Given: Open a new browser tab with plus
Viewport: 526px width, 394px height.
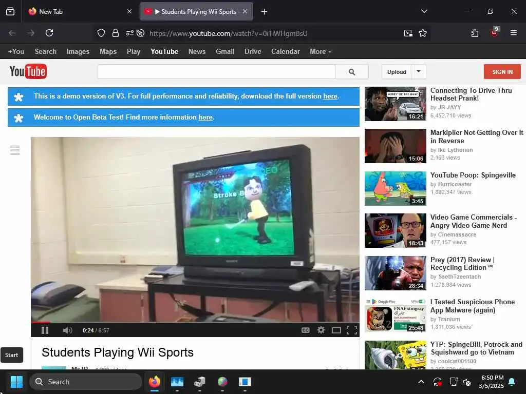Looking at the screenshot, I should (x=265, y=12).
